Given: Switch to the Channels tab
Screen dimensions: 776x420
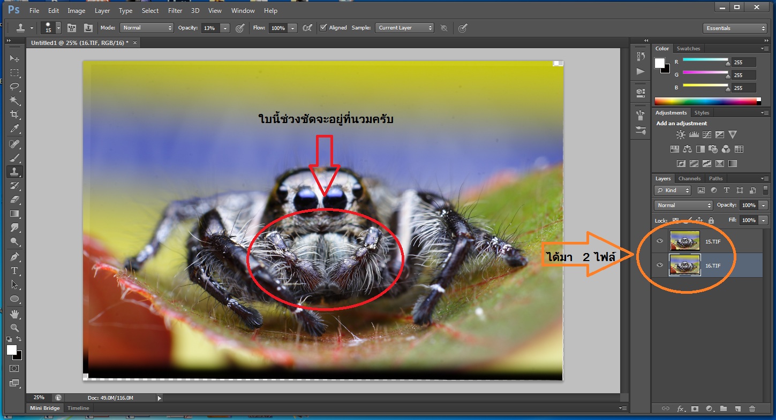Looking at the screenshot, I should [689, 179].
